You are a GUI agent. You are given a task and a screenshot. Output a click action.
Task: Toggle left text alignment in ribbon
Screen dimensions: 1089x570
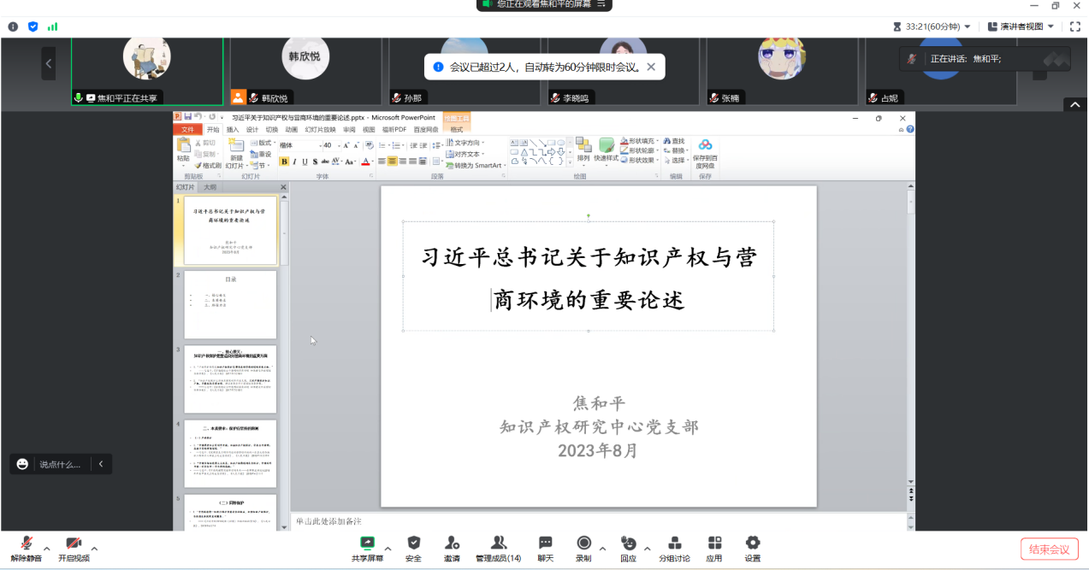click(382, 162)
